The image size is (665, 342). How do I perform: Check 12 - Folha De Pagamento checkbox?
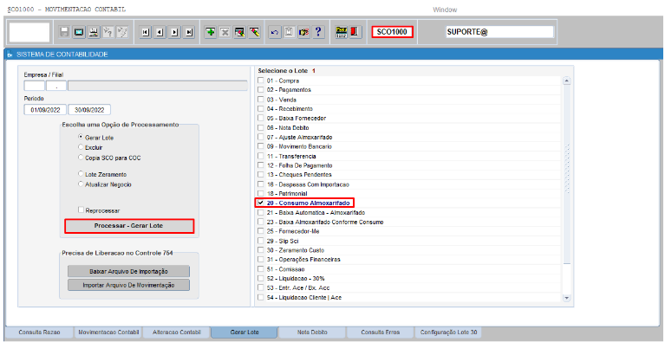pos(261,165)
